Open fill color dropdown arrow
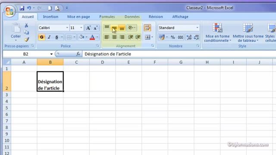Image resolution: width=276 pixels, height=155 pixels. (x=86, y=37)
